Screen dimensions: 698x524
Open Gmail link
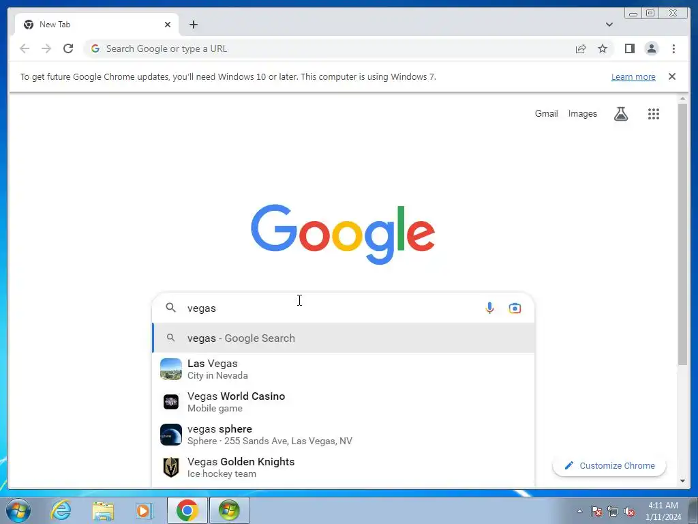[546, 114]
